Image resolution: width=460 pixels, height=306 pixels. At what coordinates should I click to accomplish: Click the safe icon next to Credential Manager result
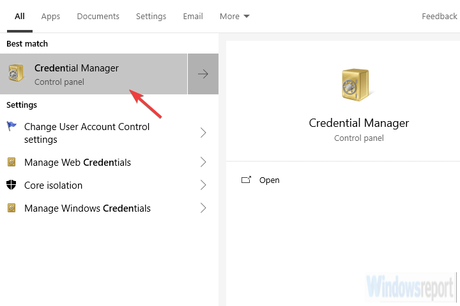tap(16, 73)
